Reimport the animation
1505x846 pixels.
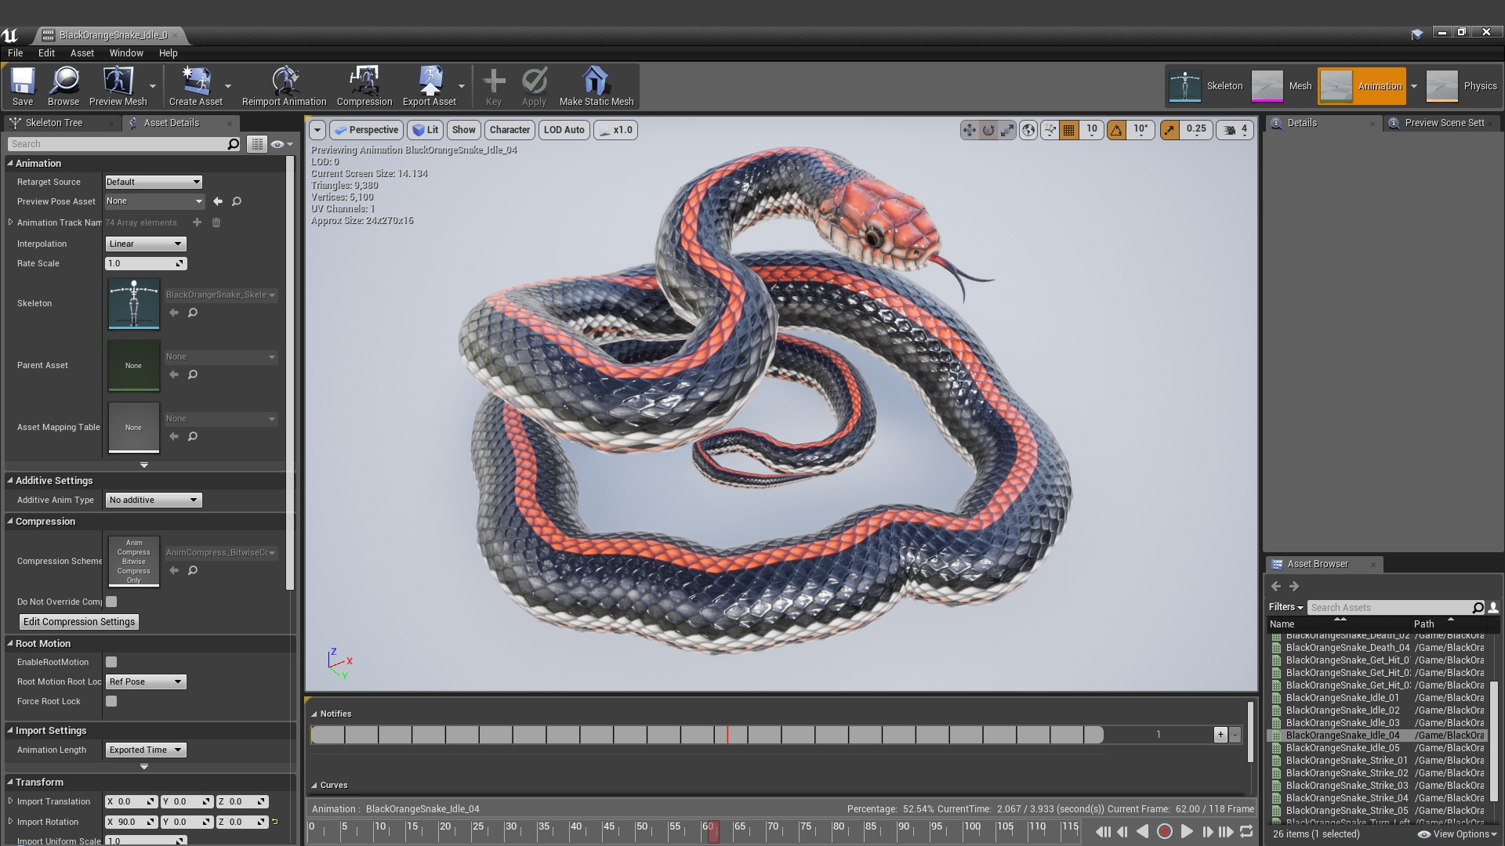click(284, 86)
